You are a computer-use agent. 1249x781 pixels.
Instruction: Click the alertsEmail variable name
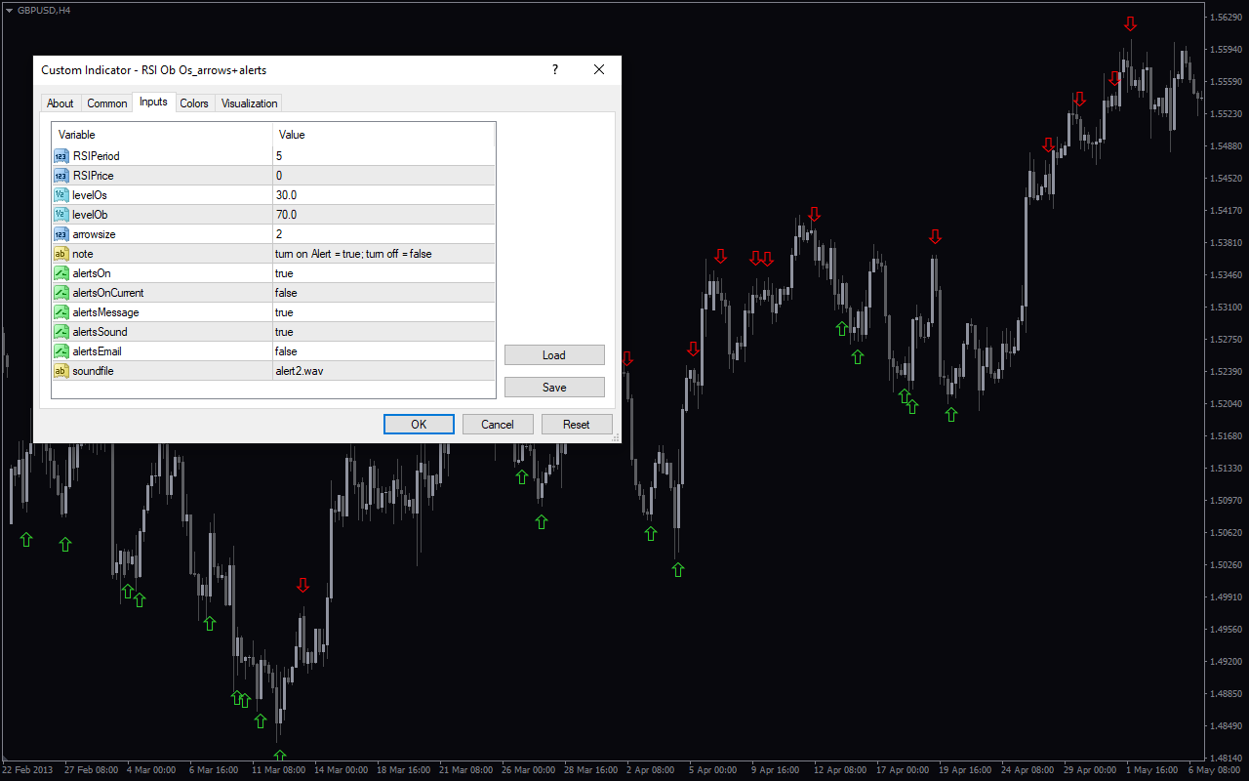tap(97, 351)
